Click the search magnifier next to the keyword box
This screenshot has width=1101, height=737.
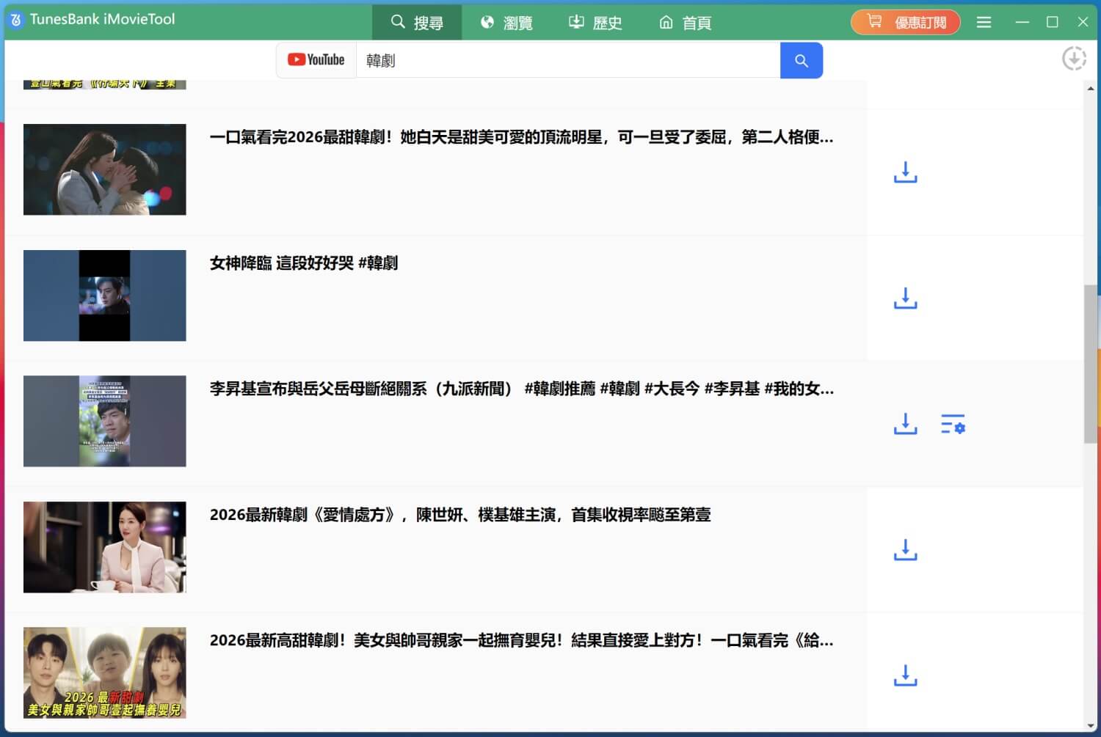(x=801, y=61)
